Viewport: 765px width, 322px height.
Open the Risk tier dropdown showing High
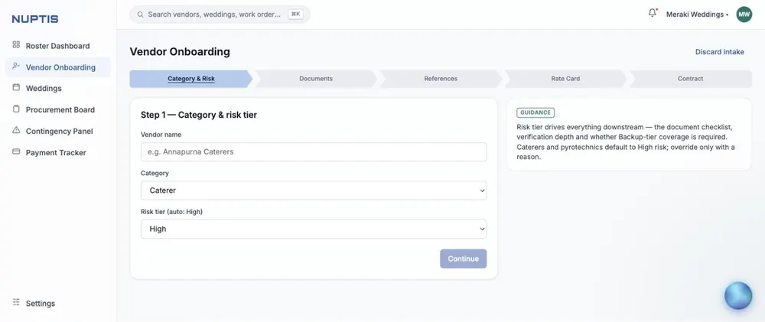(314, 229)
